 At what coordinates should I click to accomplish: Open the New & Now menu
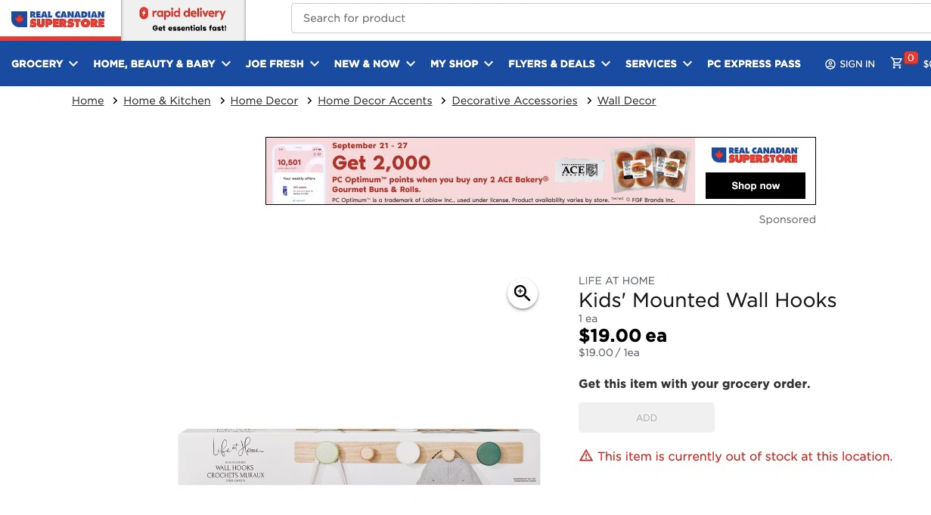[x=374, y=64]
